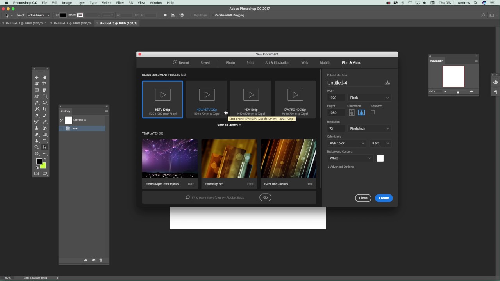Swap foreground and background colors
The width and height of the screenshot is (500, 281).
(x=45, y=160)
